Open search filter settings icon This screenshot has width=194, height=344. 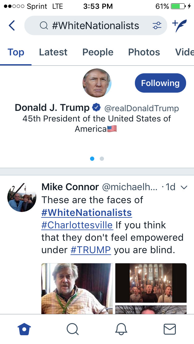pos(157,26)
